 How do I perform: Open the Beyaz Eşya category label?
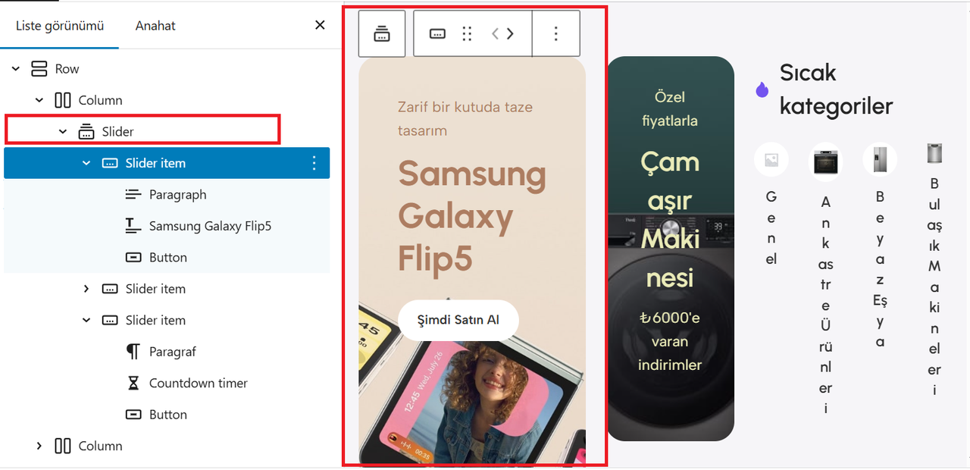pos(880,269)
